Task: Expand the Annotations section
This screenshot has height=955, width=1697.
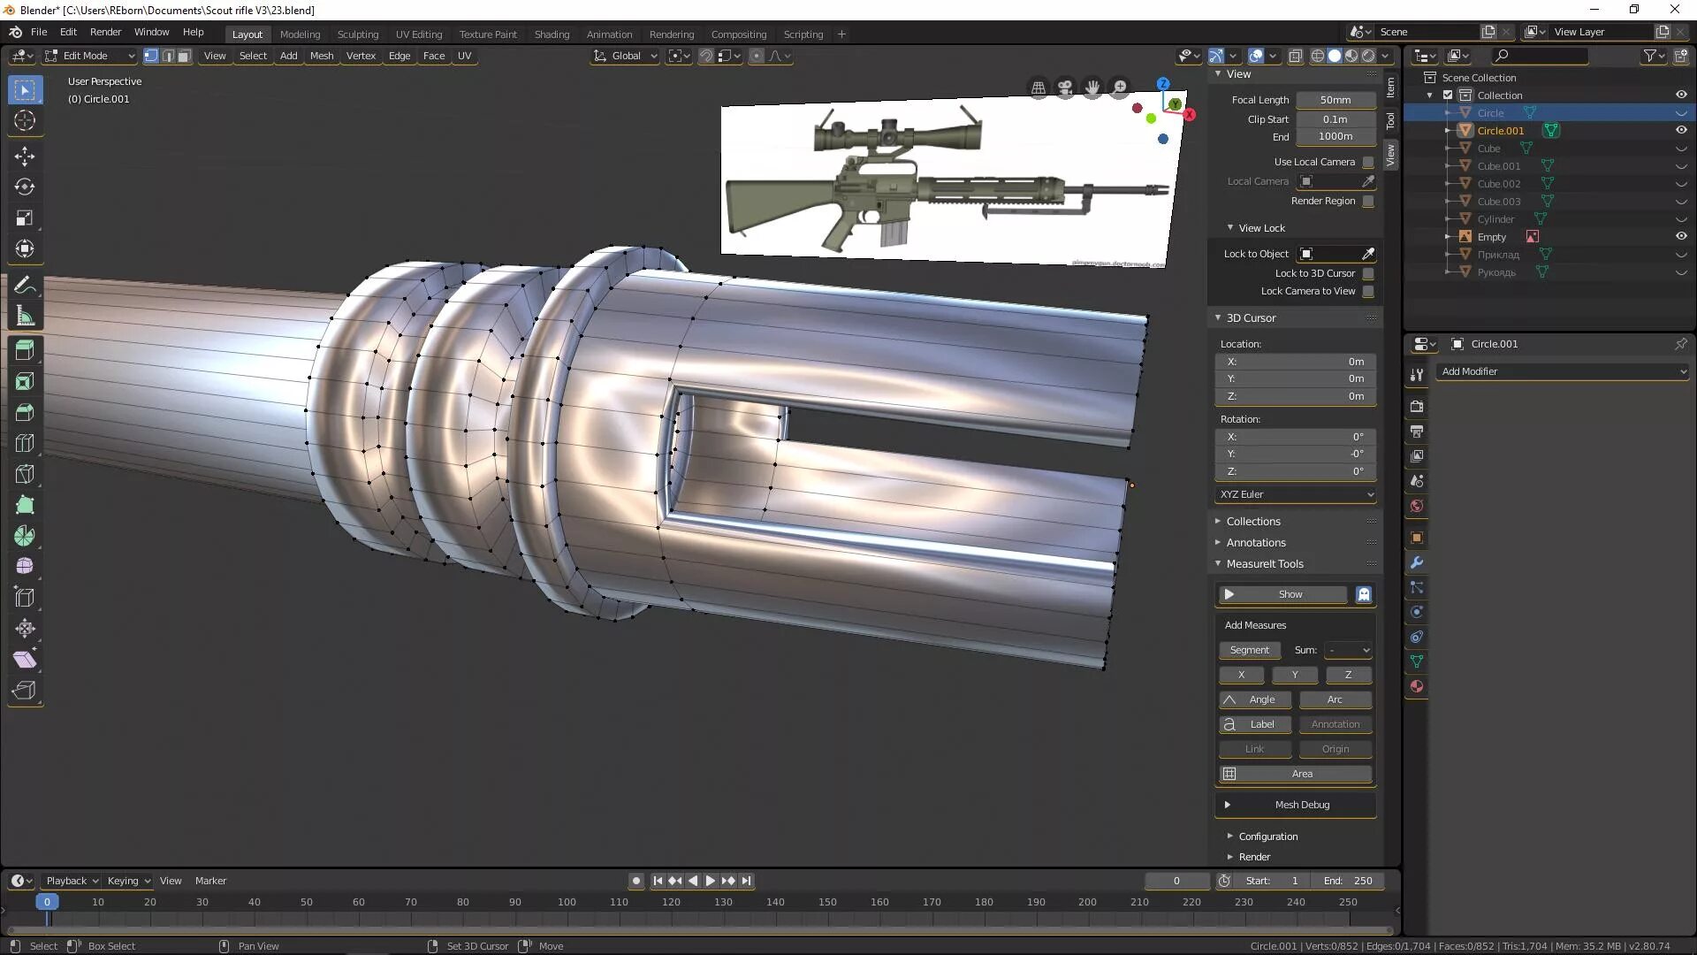Action: 1255,542
